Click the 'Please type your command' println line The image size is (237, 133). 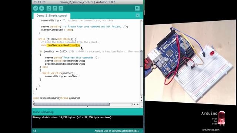coord(84,27)
